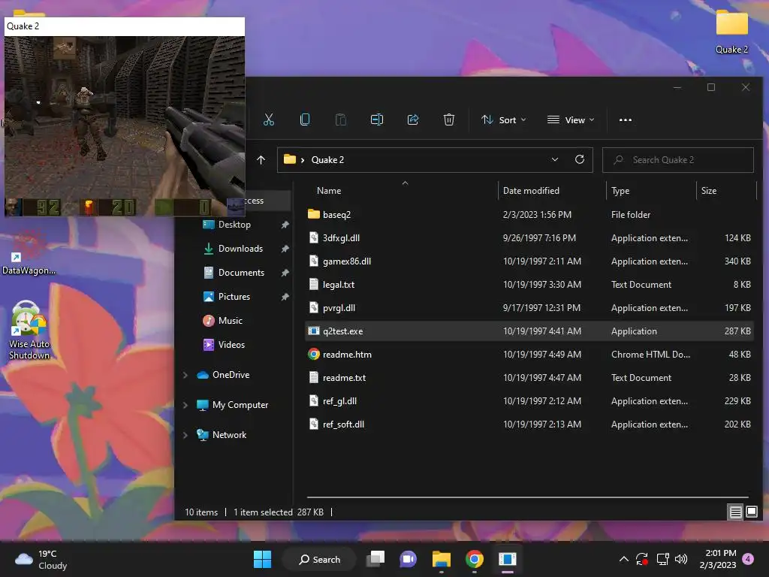Select the ref_gl.dll file
Viewport: 769px width, 577px height.
(x=529, y=401)
